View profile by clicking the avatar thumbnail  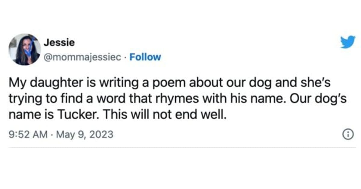[x=26, y=48]
